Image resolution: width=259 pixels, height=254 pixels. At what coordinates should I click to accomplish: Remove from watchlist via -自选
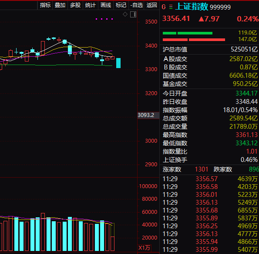136,5
